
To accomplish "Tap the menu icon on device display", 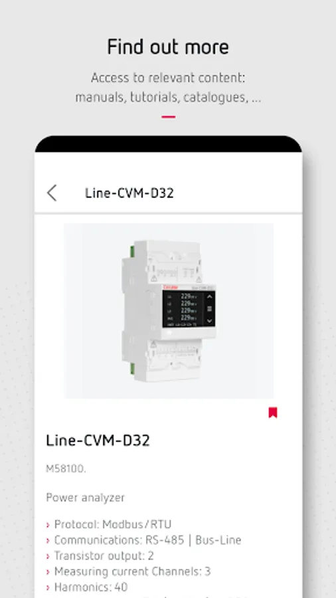I will pos(209,308).
